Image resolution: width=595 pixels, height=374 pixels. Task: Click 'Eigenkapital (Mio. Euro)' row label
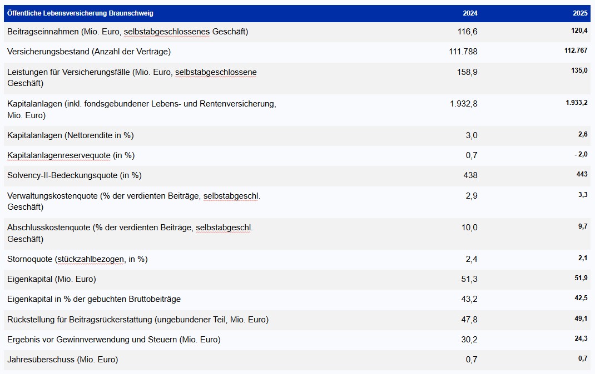(x=52, y=279)
